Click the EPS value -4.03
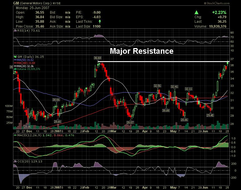Viewport: 241px width, 190px height. click(x=96, y=17)
